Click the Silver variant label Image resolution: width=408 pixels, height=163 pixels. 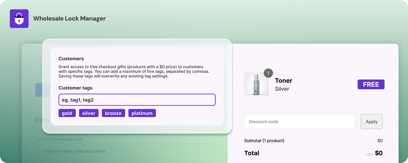[x=282, y=89]
